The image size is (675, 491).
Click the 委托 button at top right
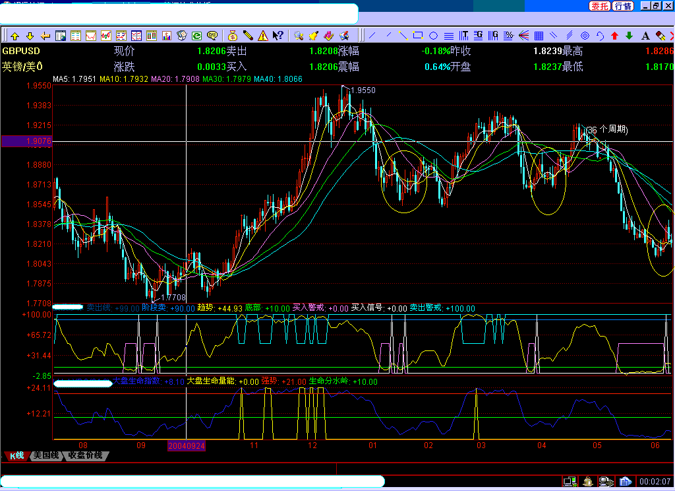point(599,6)
